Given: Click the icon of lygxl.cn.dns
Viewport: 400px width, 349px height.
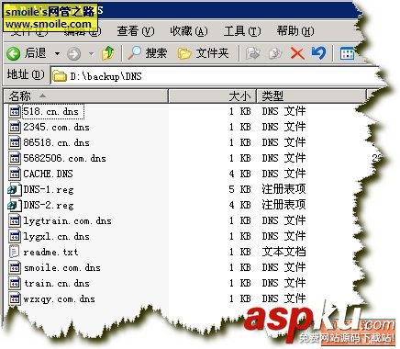Looking at the screenshot, I should tap(15, 236).
